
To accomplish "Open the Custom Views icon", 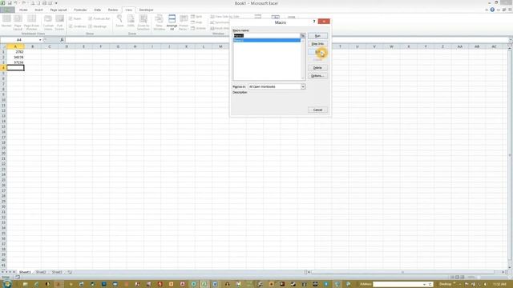I will coord(48,19).
